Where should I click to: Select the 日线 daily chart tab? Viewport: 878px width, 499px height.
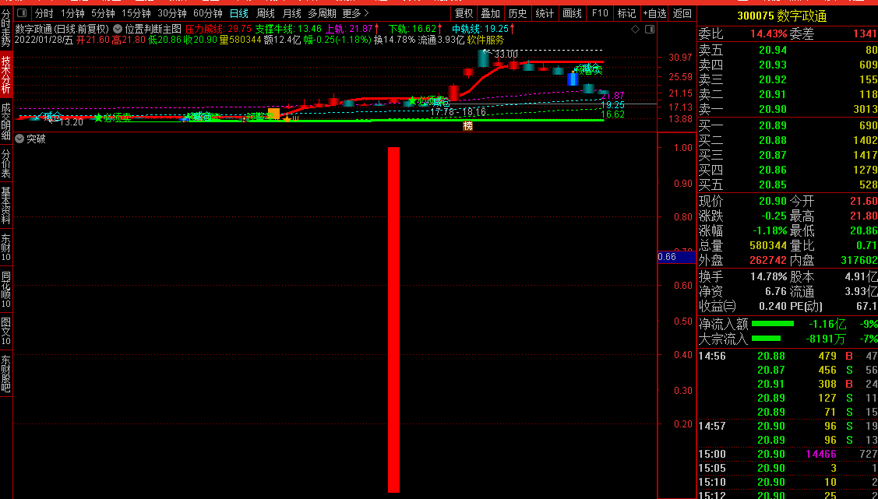click(x=239, y=13)
